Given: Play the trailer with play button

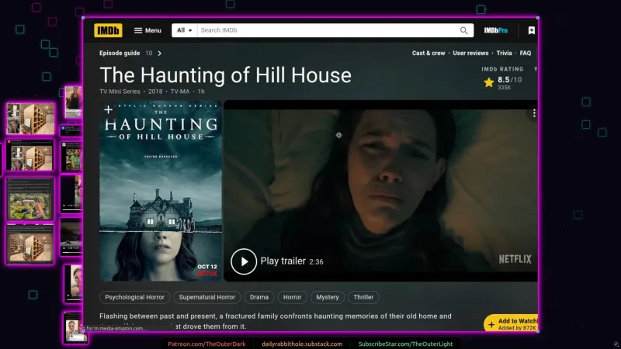Looking at the screenshot, I should pos(244,261).
